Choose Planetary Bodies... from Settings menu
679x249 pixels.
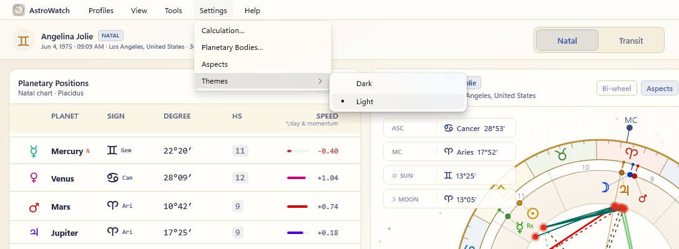pyautogui.click(x=263, y=47)
